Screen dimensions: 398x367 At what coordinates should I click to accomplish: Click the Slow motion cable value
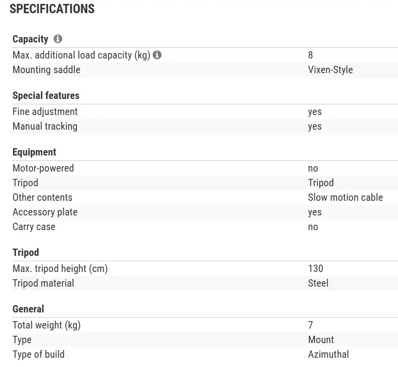[x=345, y=197]
